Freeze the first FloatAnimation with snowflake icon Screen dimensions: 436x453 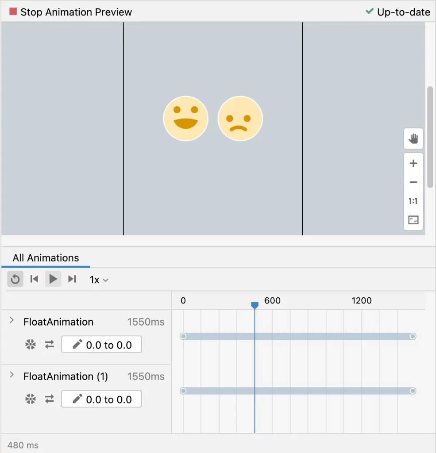[x=30, y=345]
